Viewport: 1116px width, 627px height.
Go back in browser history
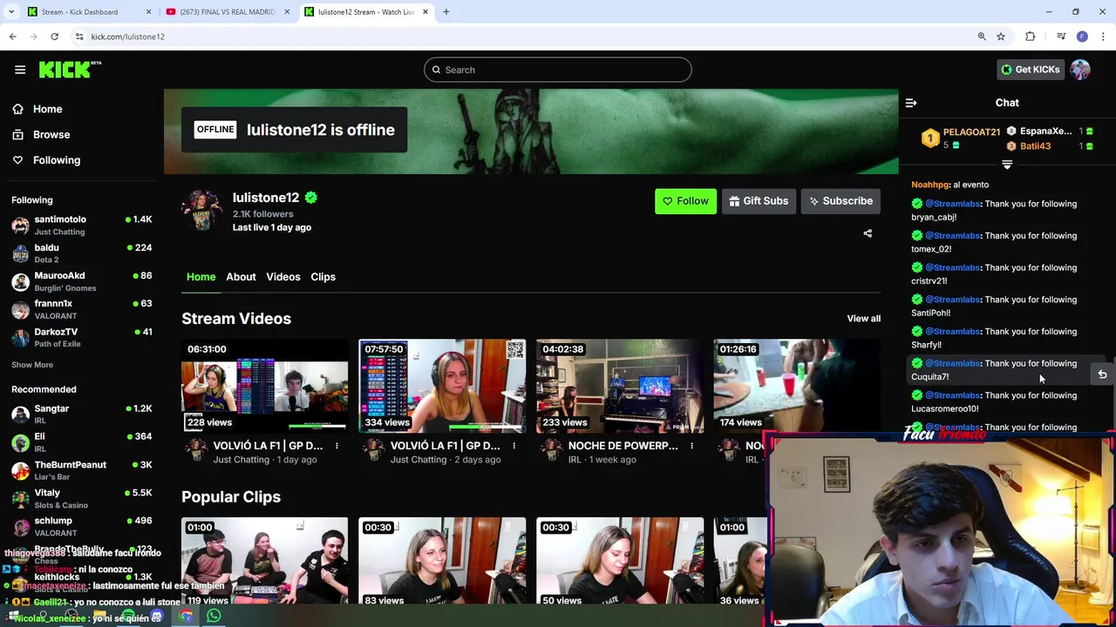(x=13, y=37)
